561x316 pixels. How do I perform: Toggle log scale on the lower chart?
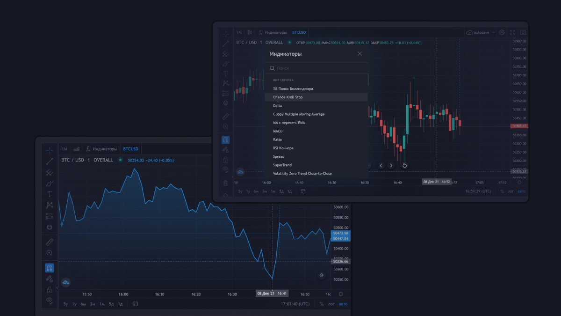coord(331,304)
